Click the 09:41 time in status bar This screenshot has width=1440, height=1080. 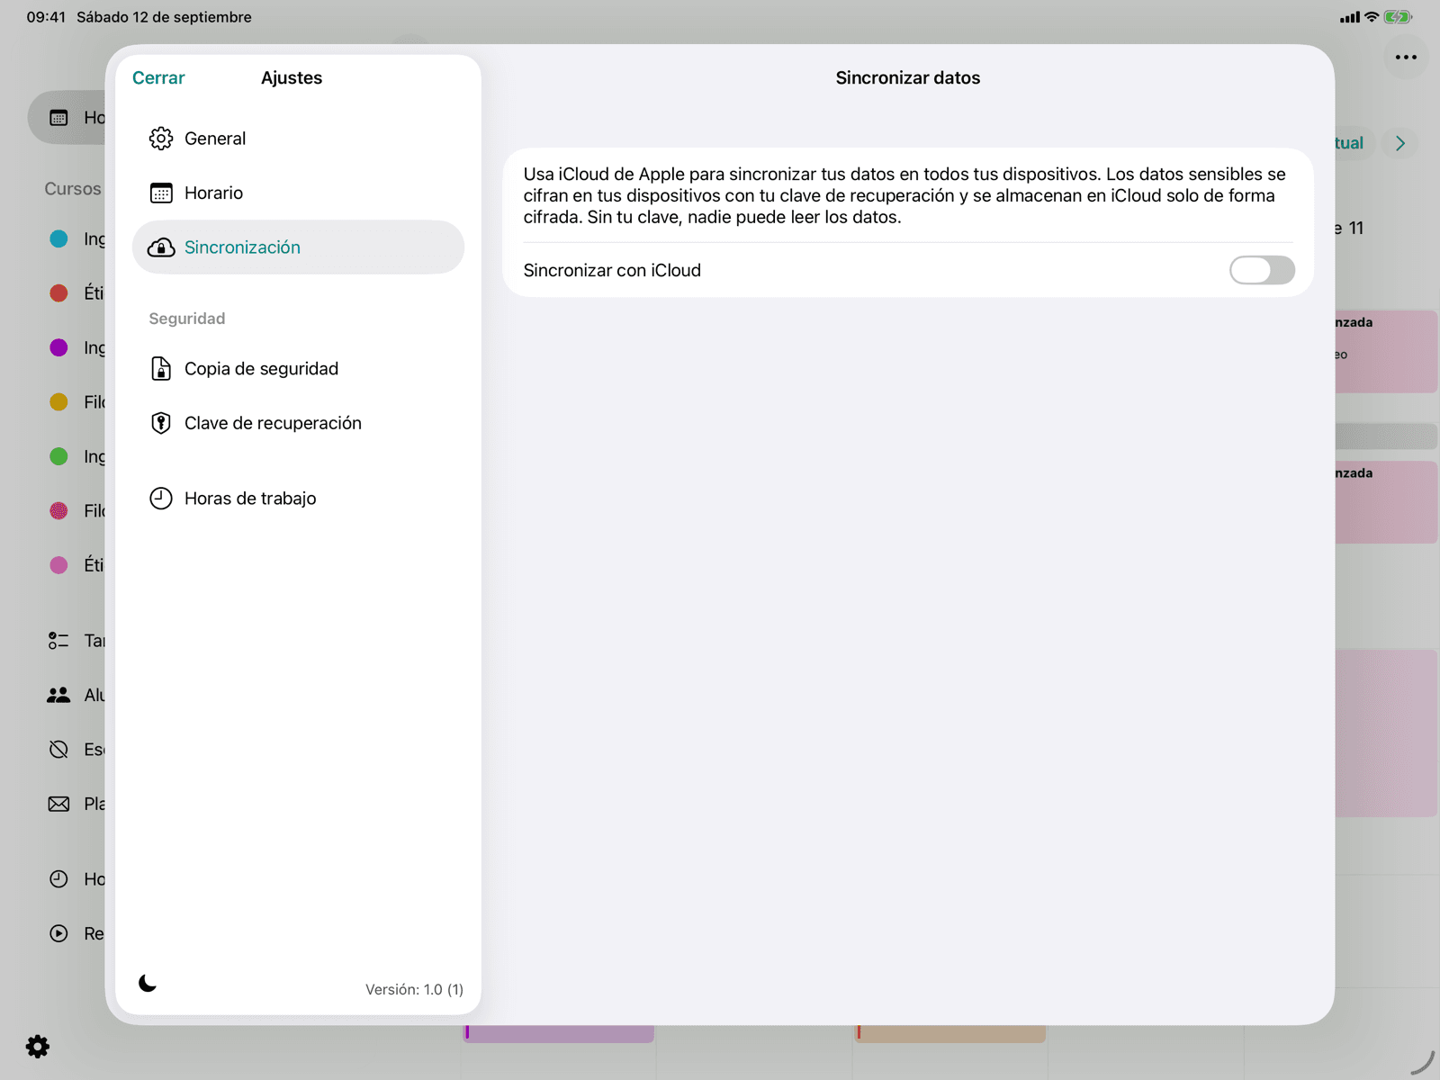tap(46, 17)
